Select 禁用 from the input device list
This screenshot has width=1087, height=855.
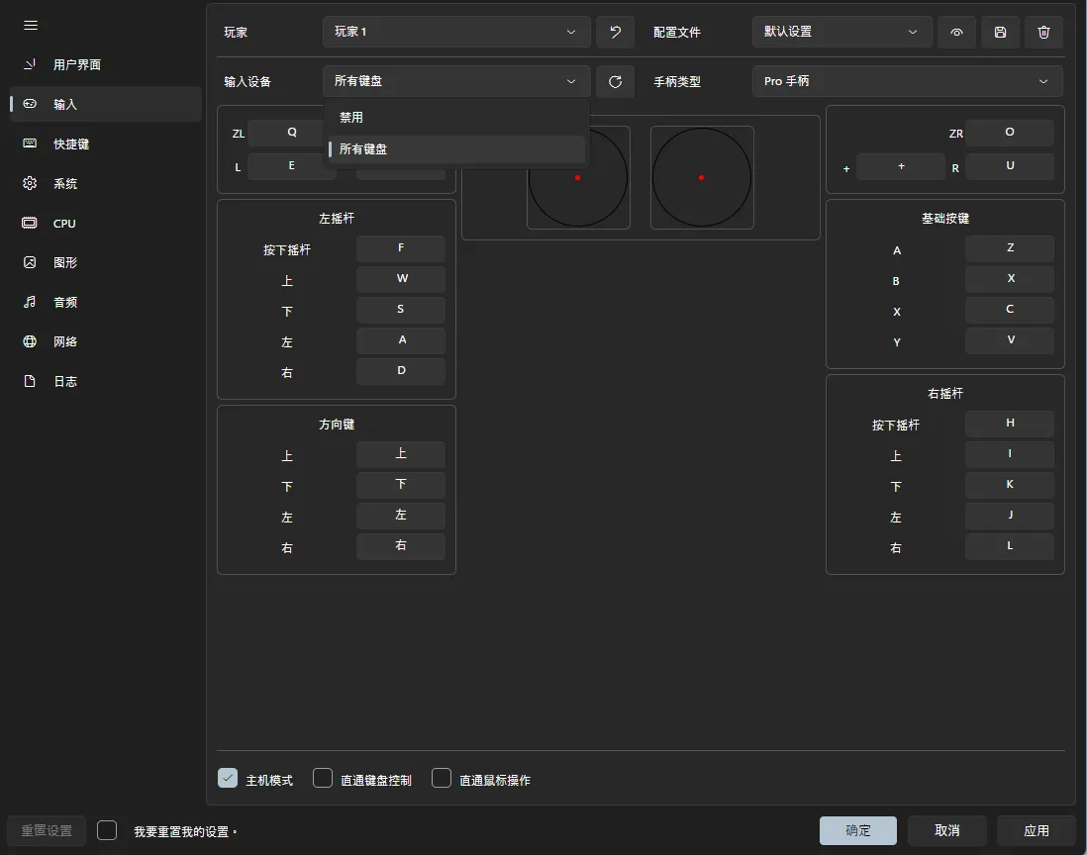[x=455, y=117]
